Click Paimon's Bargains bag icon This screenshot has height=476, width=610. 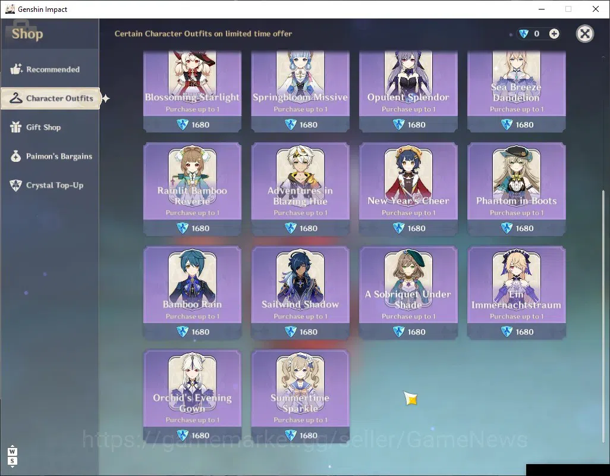coord(16,156)
